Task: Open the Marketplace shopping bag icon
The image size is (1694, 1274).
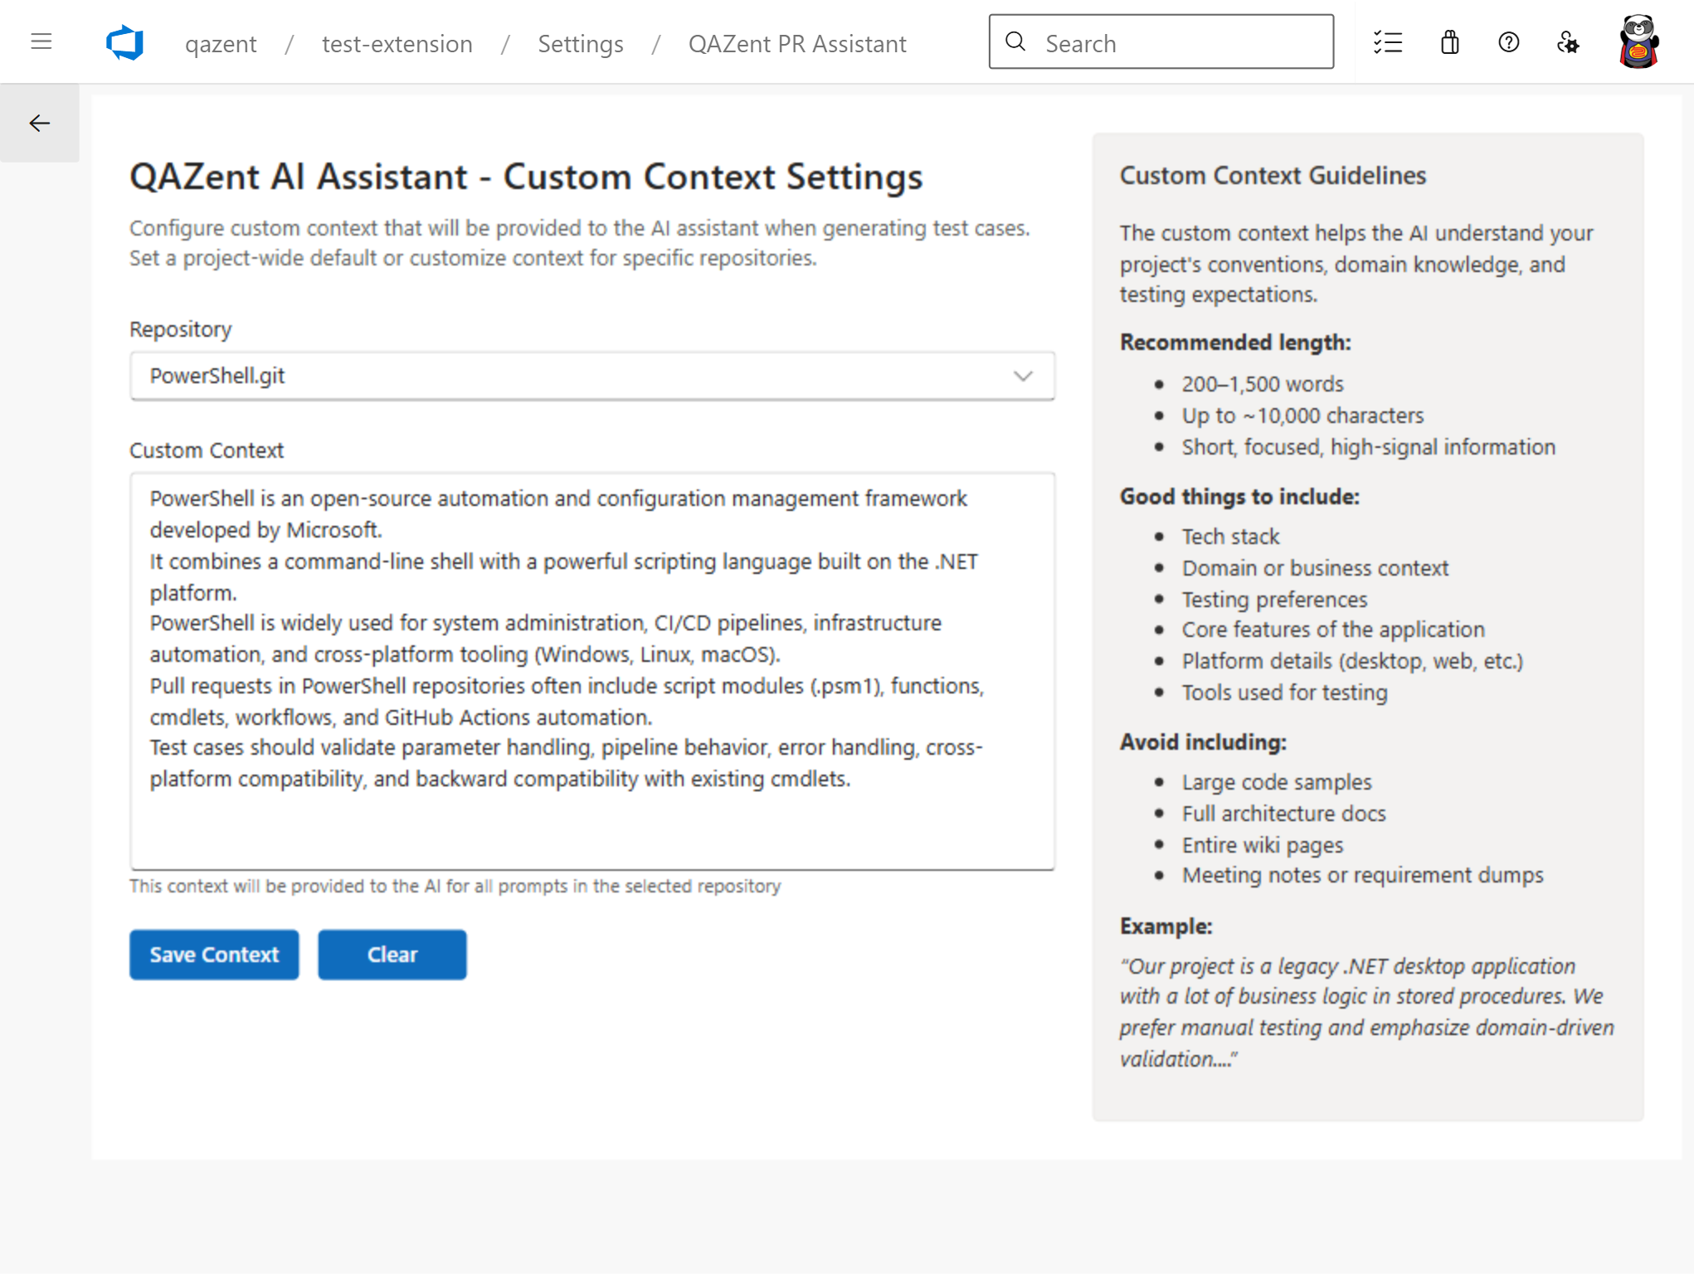Action: click(1448, 42)
